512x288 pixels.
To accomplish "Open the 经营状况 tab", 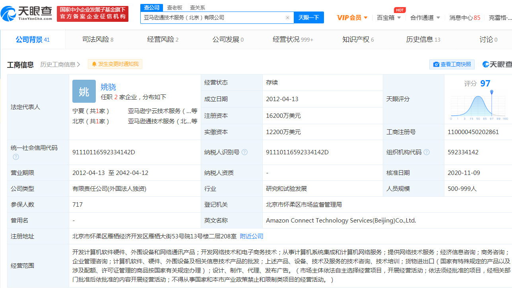I will (293, 39).
